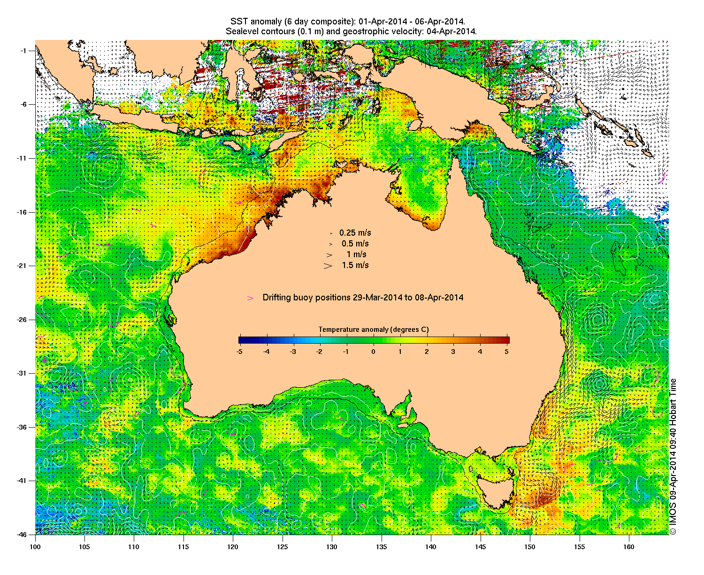Click longitude axis label 125
This screenshot has height=575, width=704.
(282, 547)
